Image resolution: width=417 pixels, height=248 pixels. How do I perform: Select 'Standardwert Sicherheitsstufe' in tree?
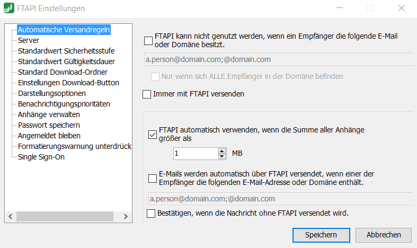click(x=66, y=51)
